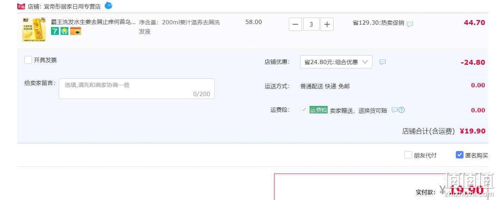Click the comment icon beside 热卖促销
Image resolution: width=497 pixels, height=200 pixels.
coord(410,24)
